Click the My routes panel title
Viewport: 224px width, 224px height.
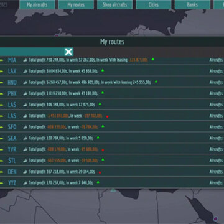(x=113, y=42)
